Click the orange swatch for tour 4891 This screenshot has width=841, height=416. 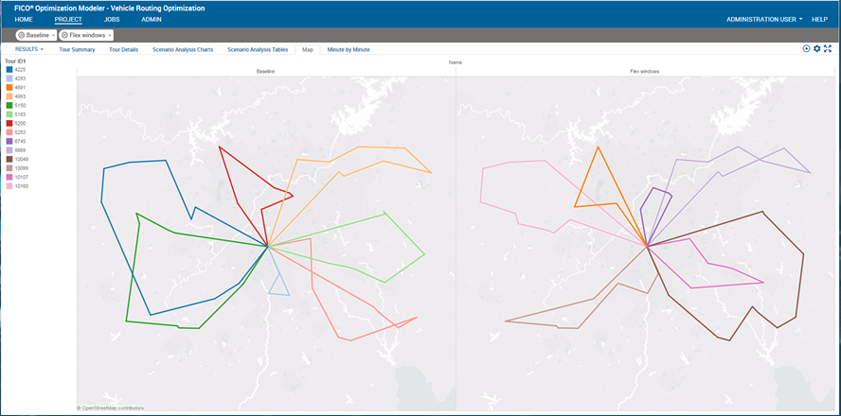point(9,87)
